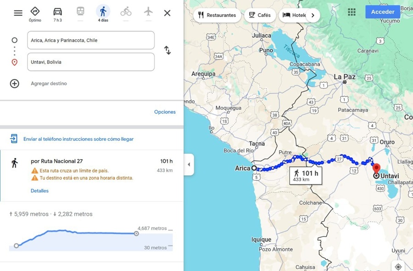
Task: Switch to driving directions mode
Action: tap(57, 12)
